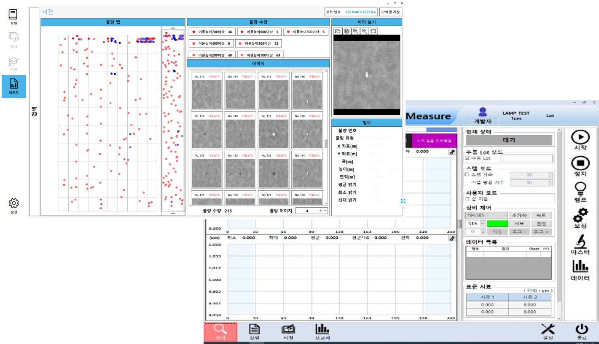Select the 레포트 report icon in sidebar

[x=13, y=86]
